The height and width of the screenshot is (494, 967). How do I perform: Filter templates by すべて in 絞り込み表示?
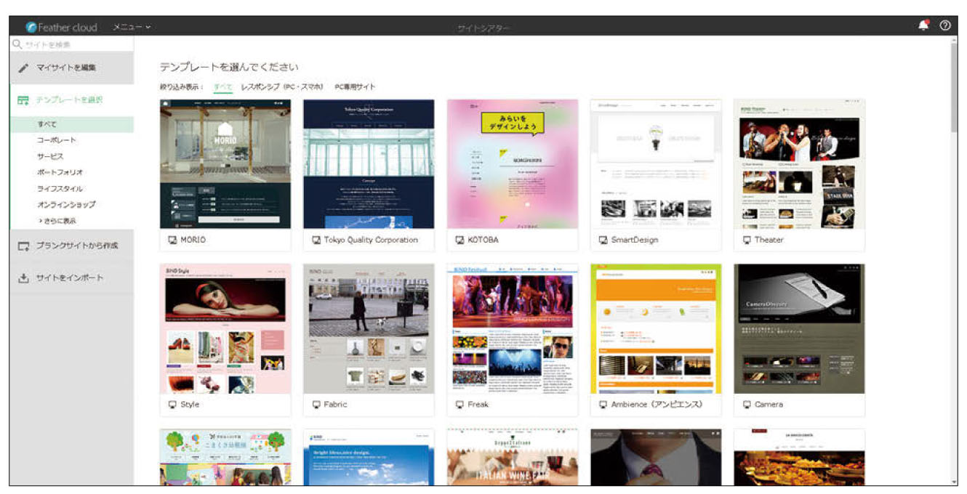point(222,87)
